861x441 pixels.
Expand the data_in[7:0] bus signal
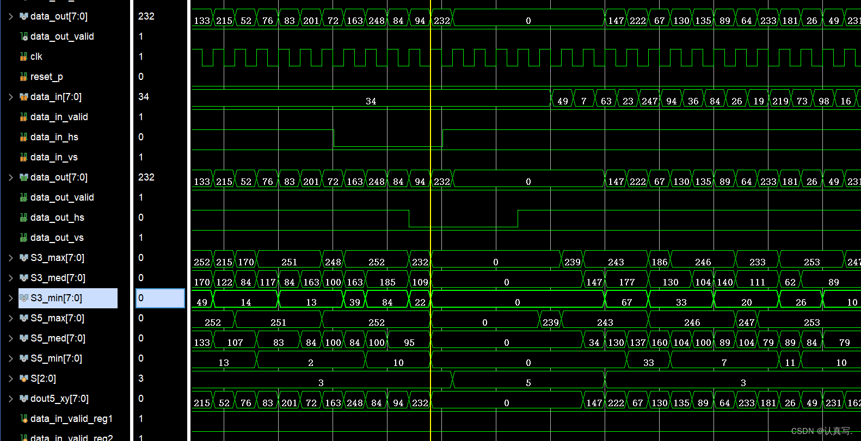point(11,97)
